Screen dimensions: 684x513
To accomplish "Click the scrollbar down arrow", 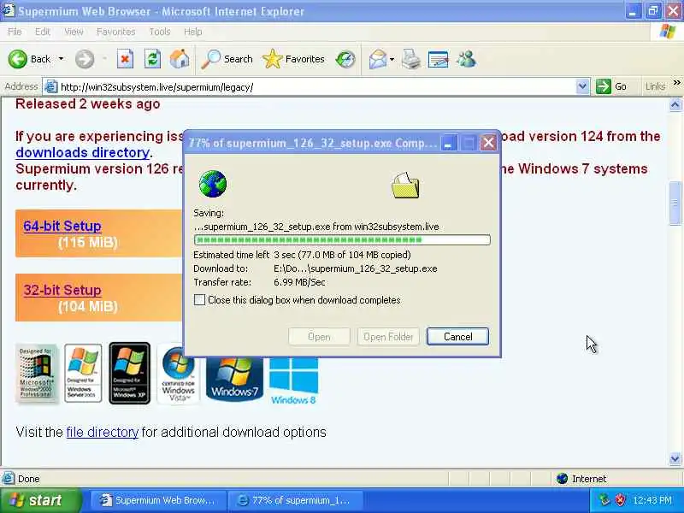I will tap(675, 458).
